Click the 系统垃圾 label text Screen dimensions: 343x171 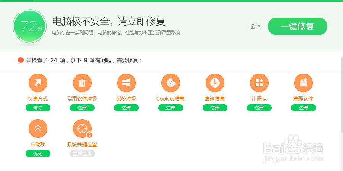point(126,99)
